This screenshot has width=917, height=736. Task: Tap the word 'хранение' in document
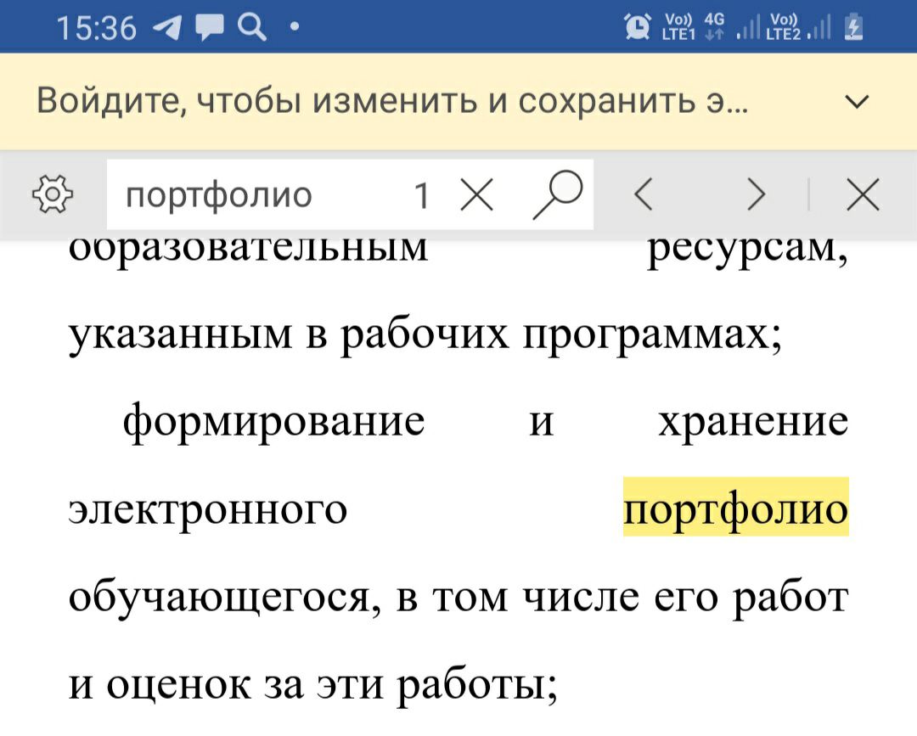(x=753, y=422)
